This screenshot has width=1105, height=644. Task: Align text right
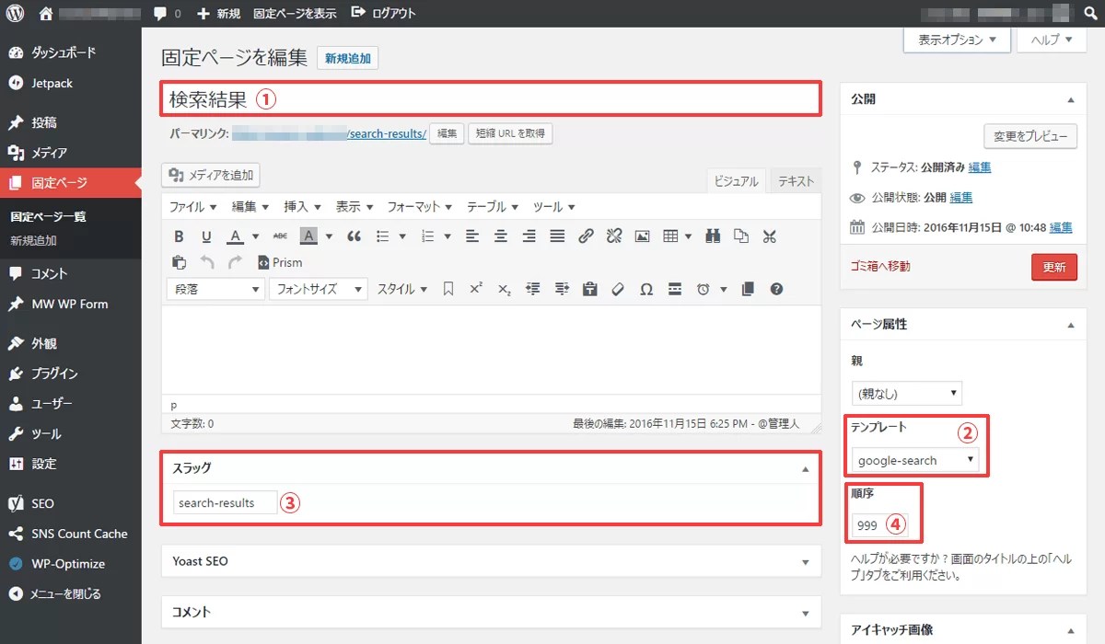pyautogui.click(x=529, y=236)
